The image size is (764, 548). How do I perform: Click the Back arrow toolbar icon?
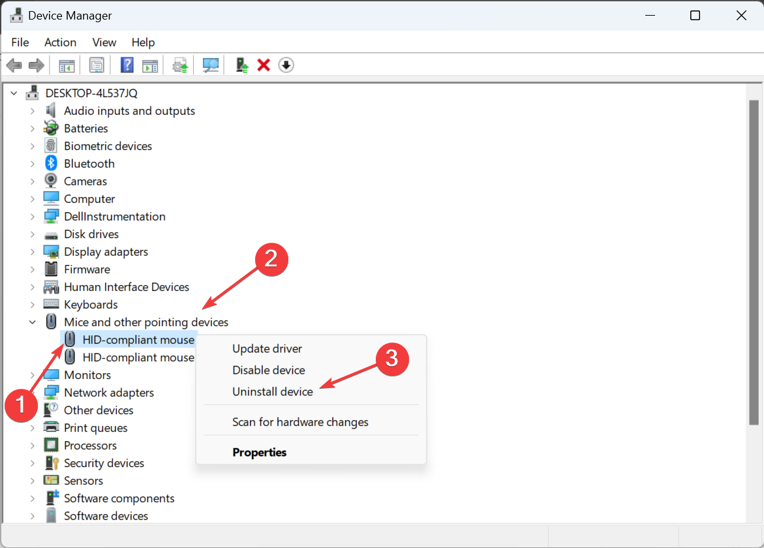point(14,65)
